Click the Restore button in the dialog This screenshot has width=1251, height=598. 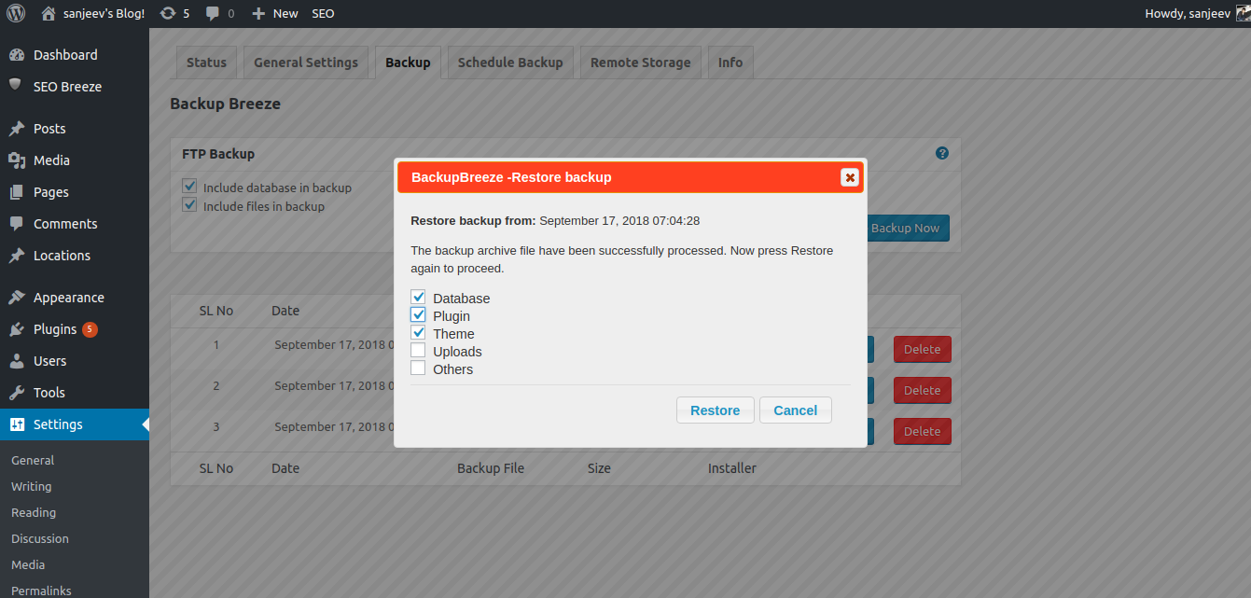(716, 410)
